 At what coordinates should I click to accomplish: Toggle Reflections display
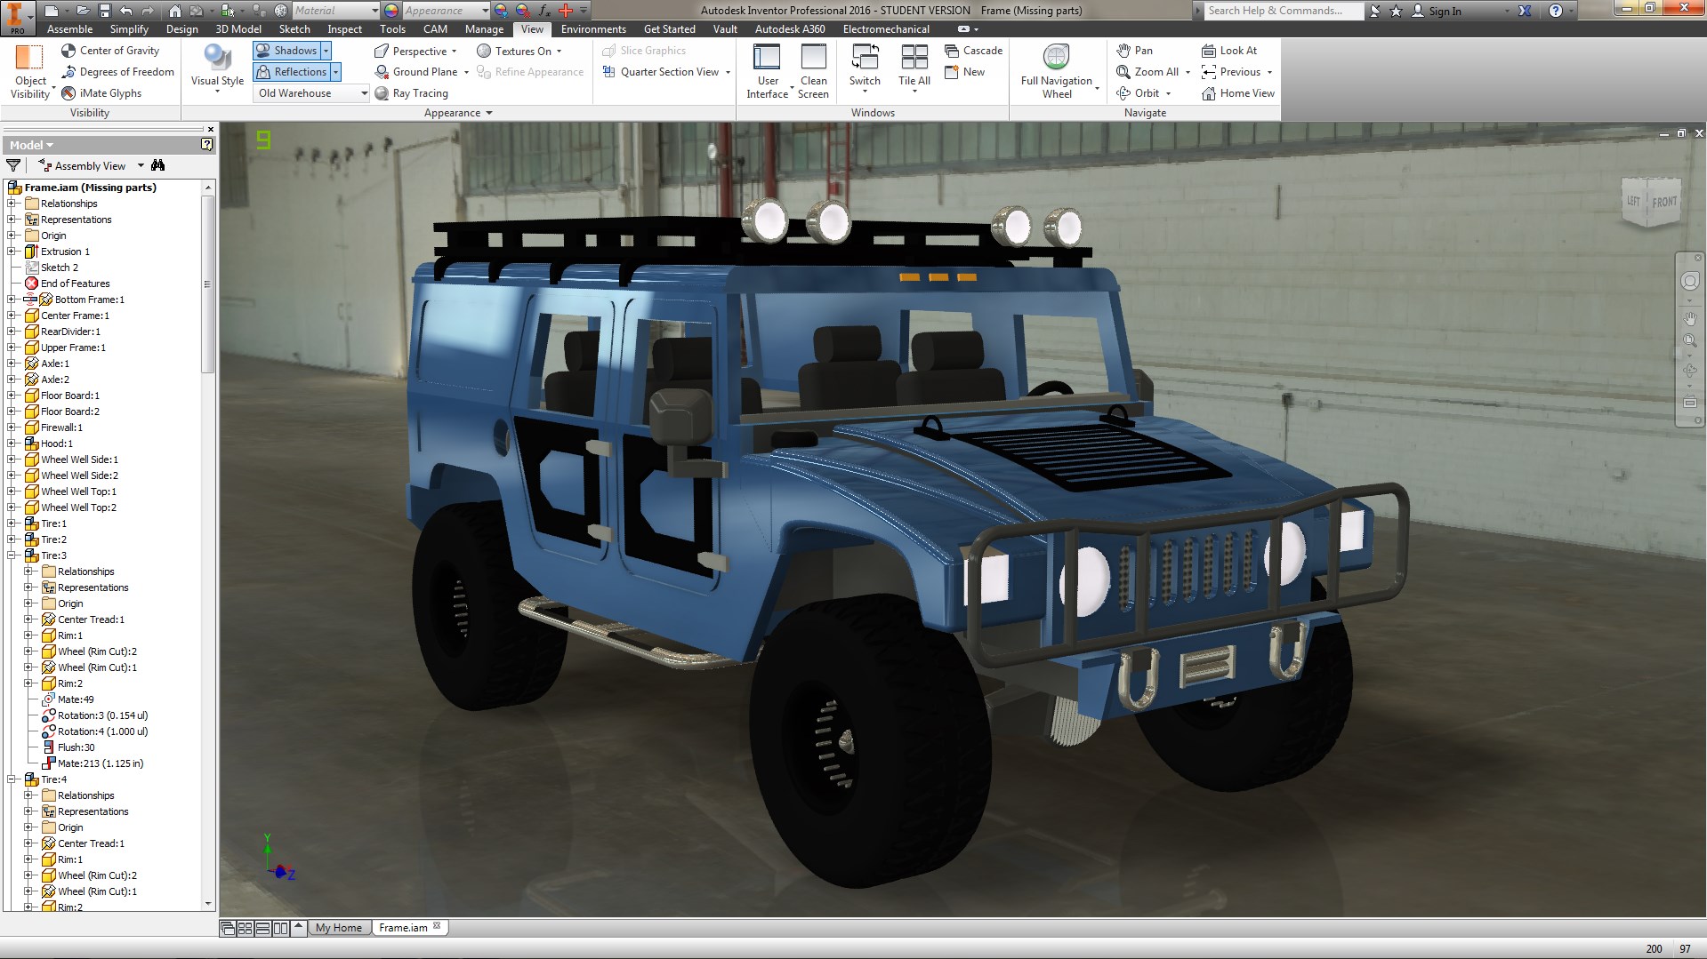[x=292, y=72]
